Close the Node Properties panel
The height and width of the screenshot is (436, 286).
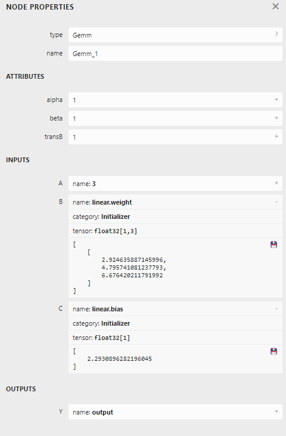point(275,7)
